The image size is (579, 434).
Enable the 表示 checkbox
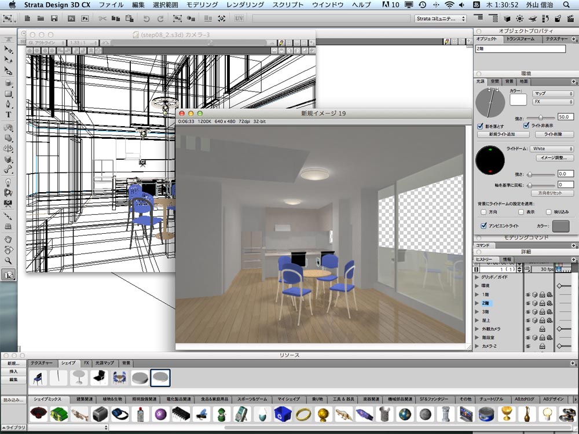tap(521, 212)
